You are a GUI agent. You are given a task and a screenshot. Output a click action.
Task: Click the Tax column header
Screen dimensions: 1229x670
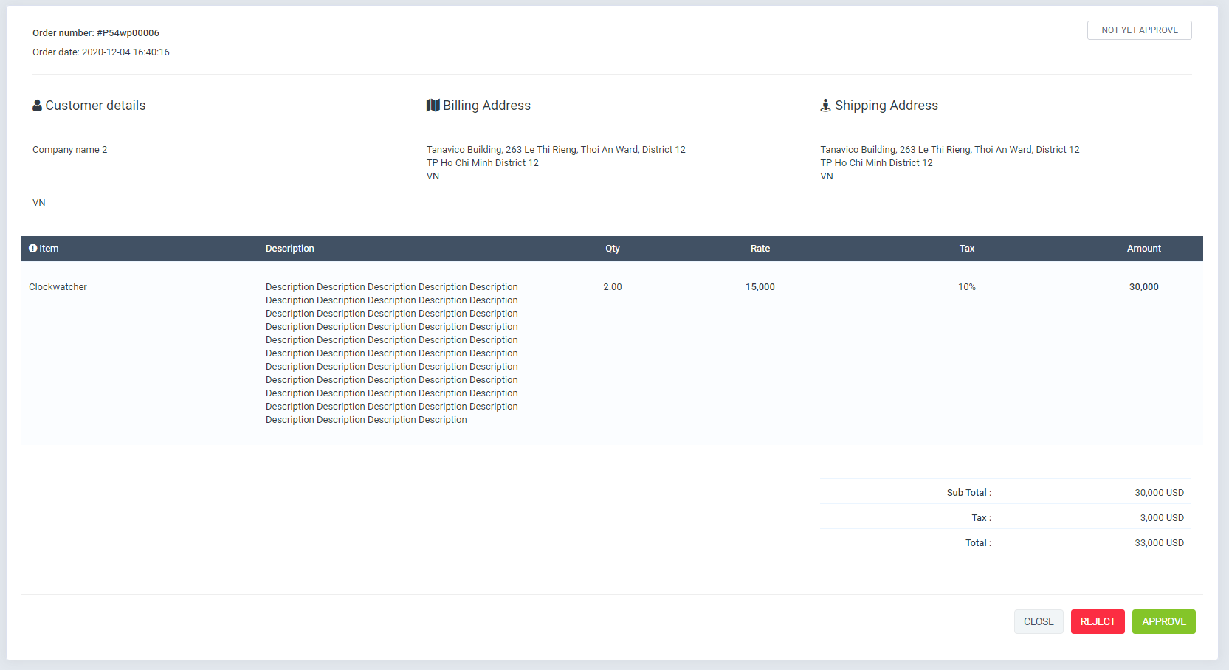[966, 248]
